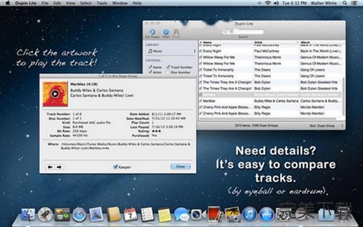Go to the next track with the right arrow
The image size is (363, 227).
[x=59, y=167]
